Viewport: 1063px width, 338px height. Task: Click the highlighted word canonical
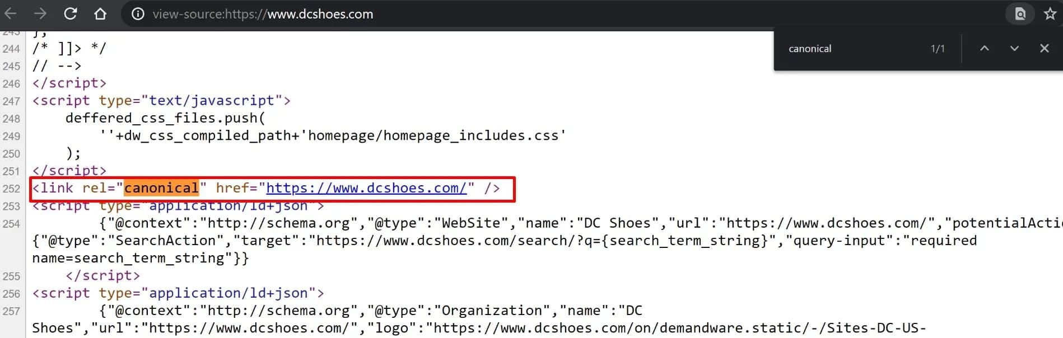(x=161, y=188)
